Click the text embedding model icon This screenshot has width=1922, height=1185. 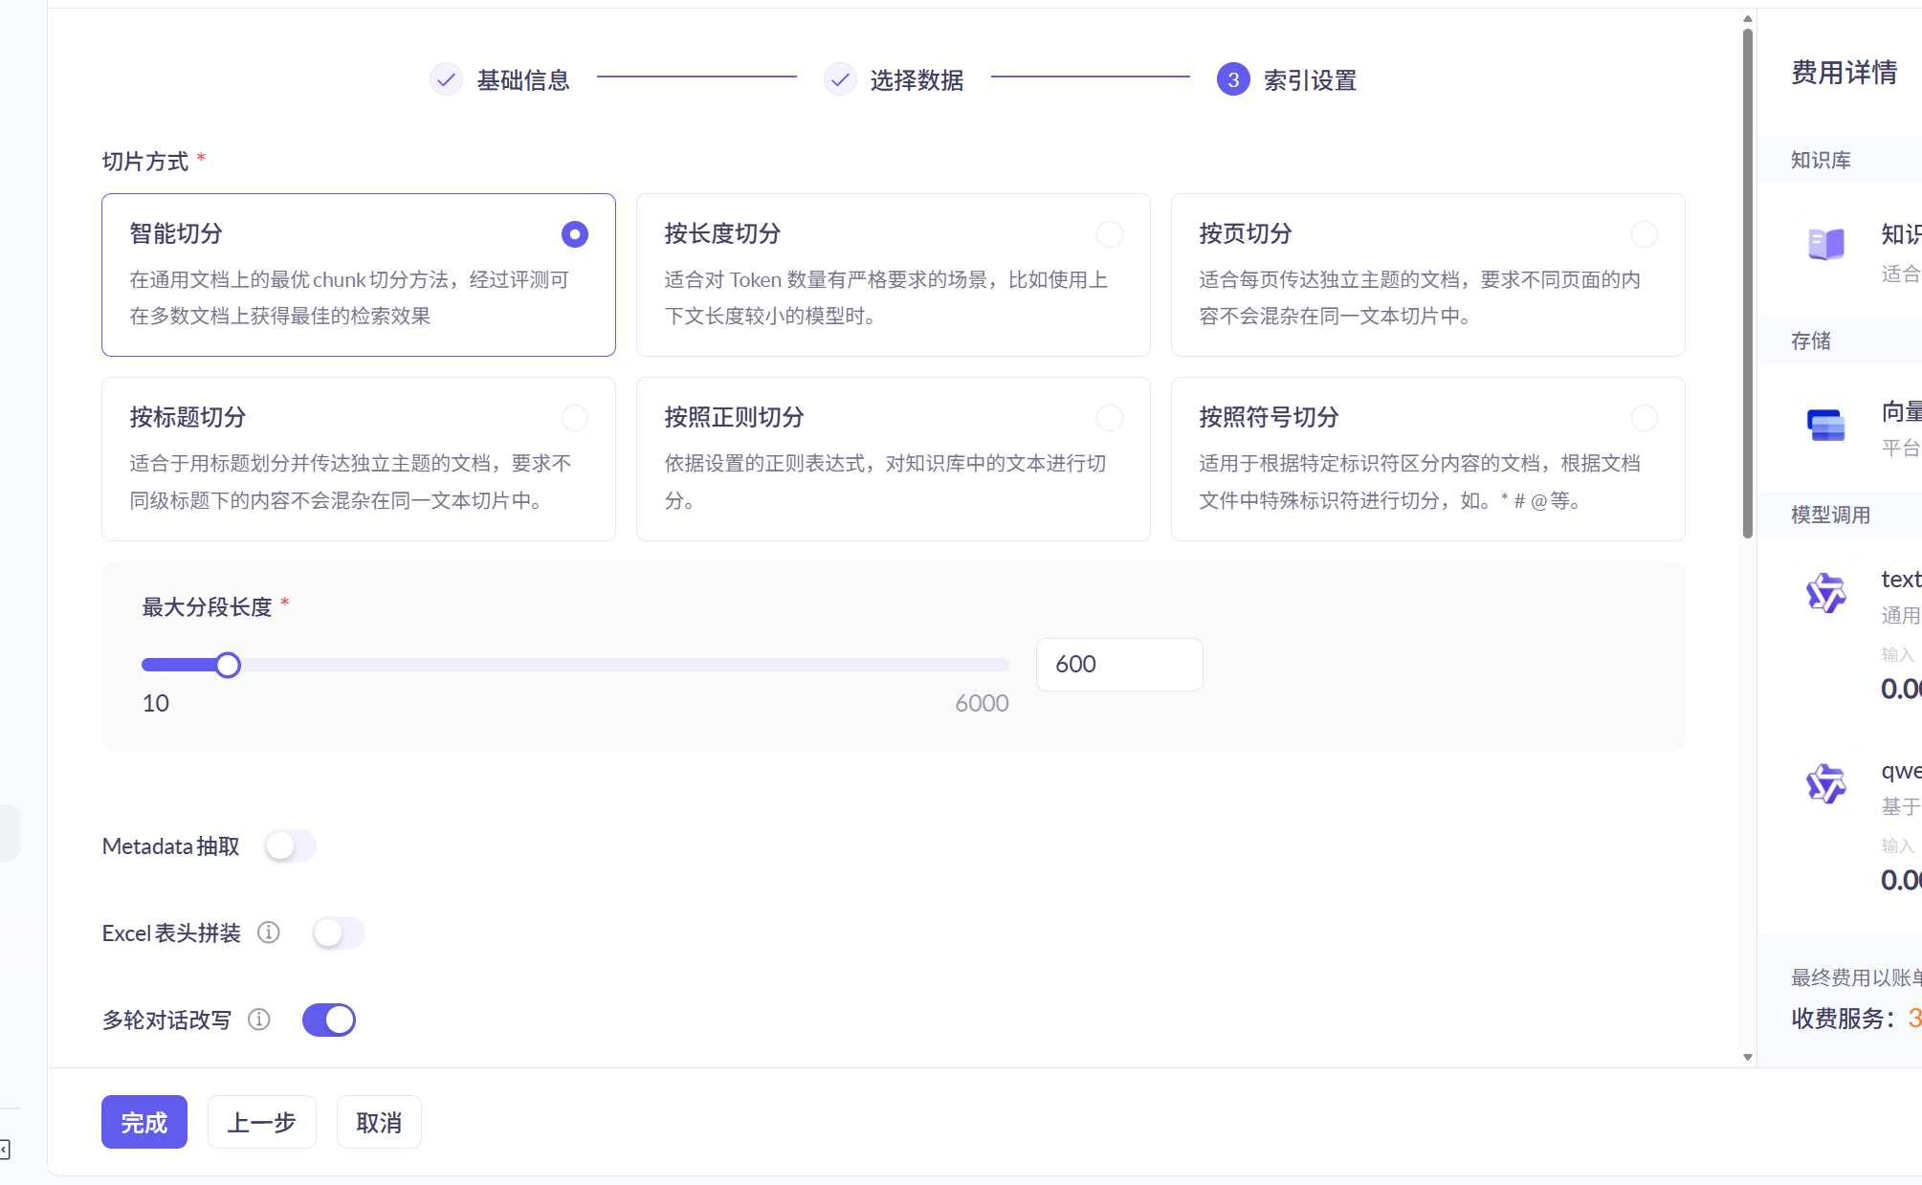click(x=1825, y=593)
